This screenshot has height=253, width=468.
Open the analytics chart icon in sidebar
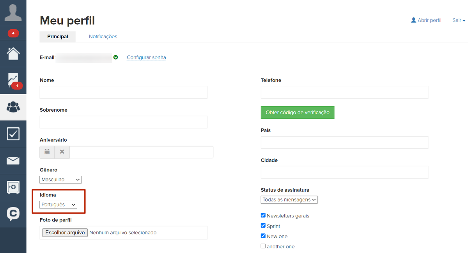13,80
